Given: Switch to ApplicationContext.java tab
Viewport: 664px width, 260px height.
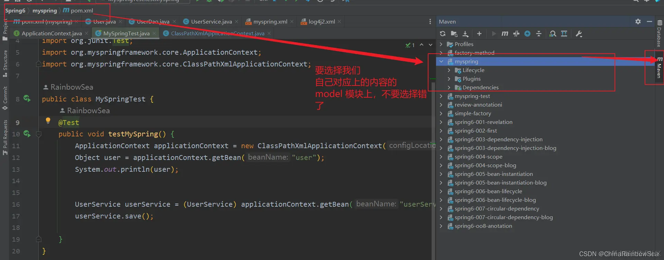Looking at the screenshot, I should [x=51, y=33].
